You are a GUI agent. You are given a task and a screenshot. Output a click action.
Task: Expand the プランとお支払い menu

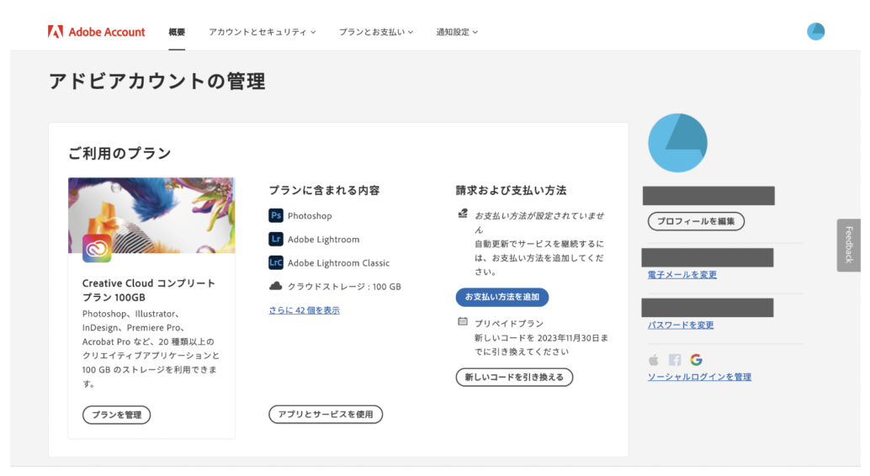coord(376,32)
